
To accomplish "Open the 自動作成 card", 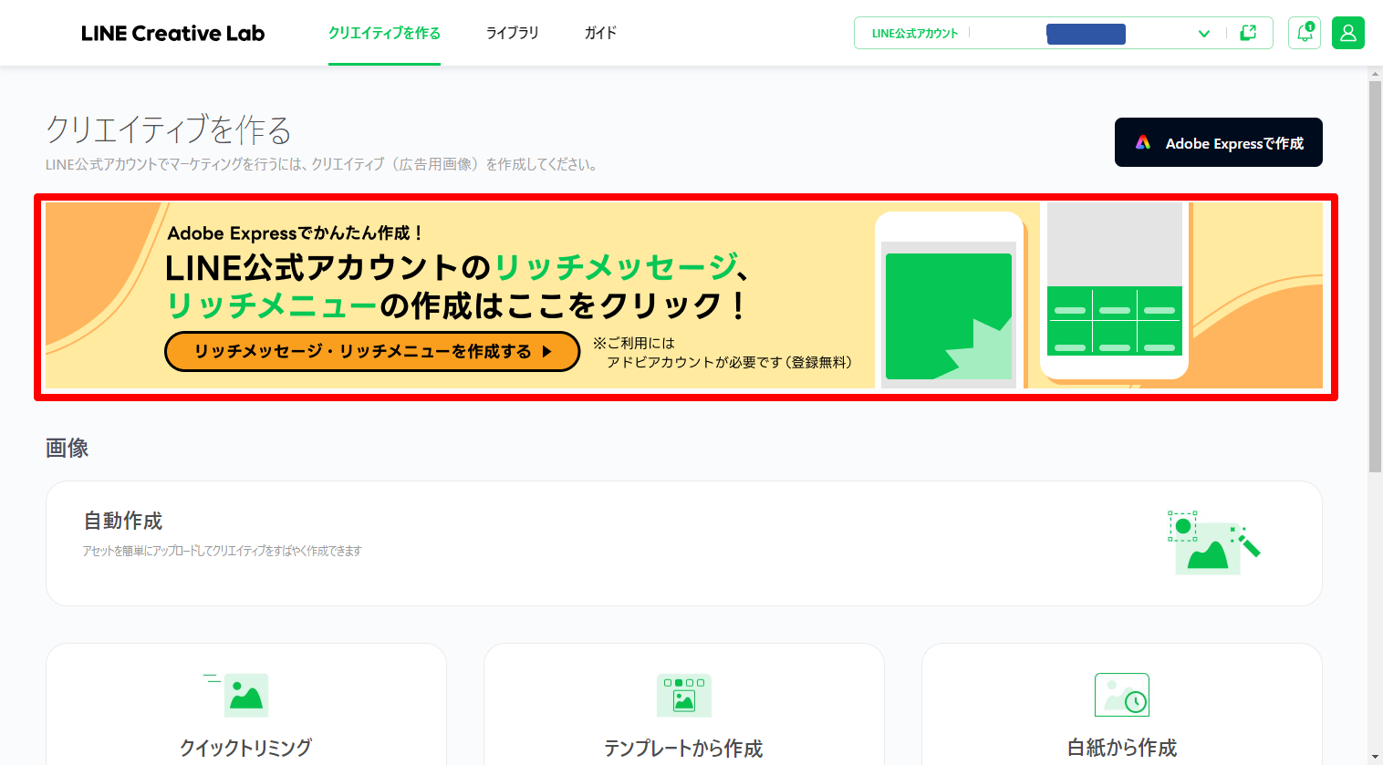I will click(683, 543).
